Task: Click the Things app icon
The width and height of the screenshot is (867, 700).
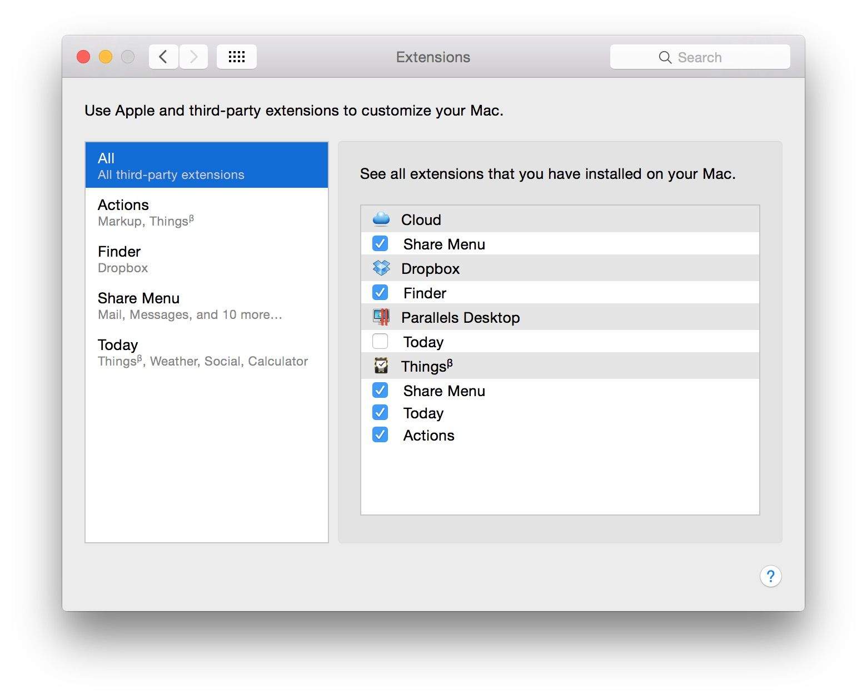Action: point(381,366)
